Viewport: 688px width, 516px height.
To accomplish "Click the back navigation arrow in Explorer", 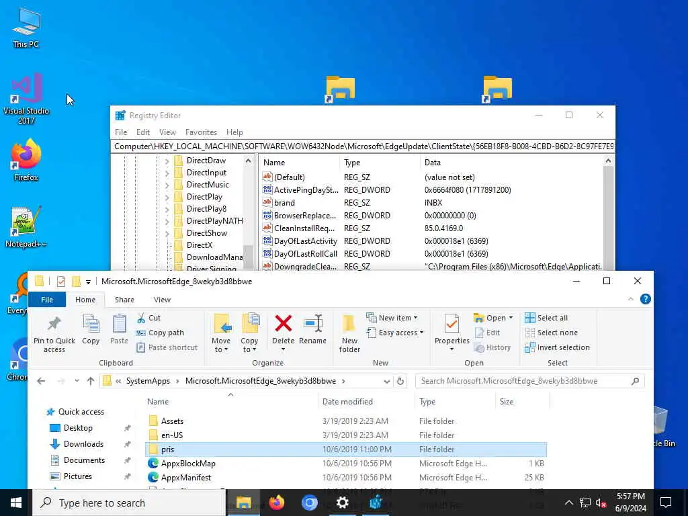I will pos(41,381).
